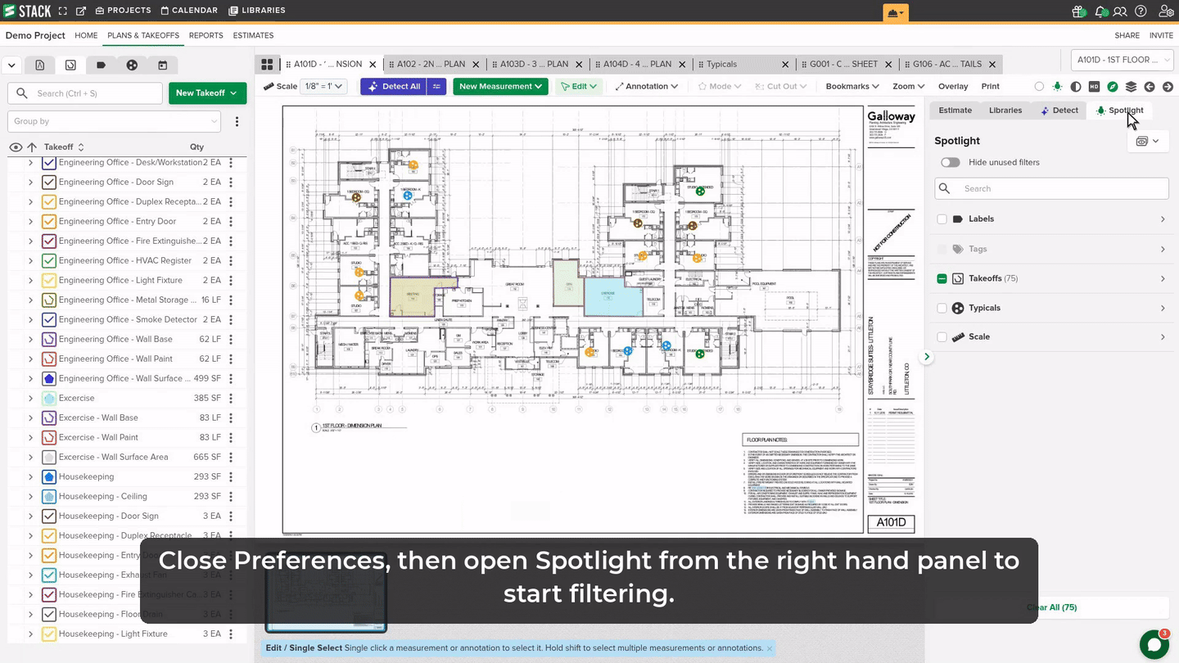The image size is (1179, 663).
Task: Open the scale 1/8" = 1' dropdown
Action: (x=325, y=86)
